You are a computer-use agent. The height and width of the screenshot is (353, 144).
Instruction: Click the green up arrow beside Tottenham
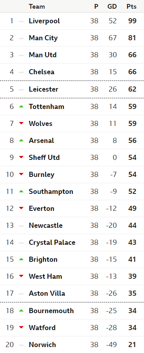tap(21, 106)
